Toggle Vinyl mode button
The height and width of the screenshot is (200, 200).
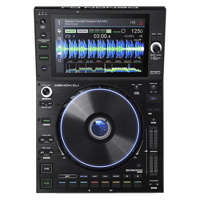pos(153,98)
